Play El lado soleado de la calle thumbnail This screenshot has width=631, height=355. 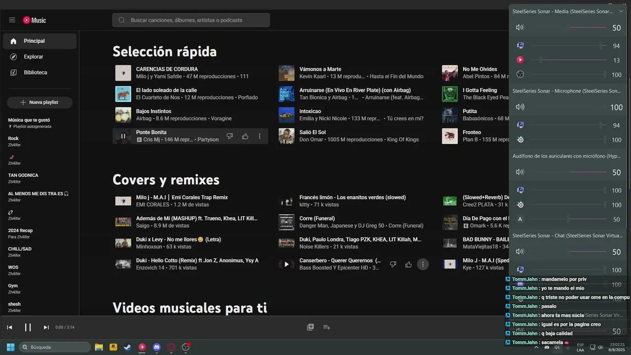click(123, 94)
